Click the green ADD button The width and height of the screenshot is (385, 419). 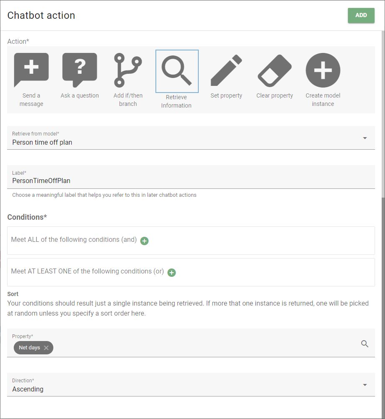tap(361, 15)
